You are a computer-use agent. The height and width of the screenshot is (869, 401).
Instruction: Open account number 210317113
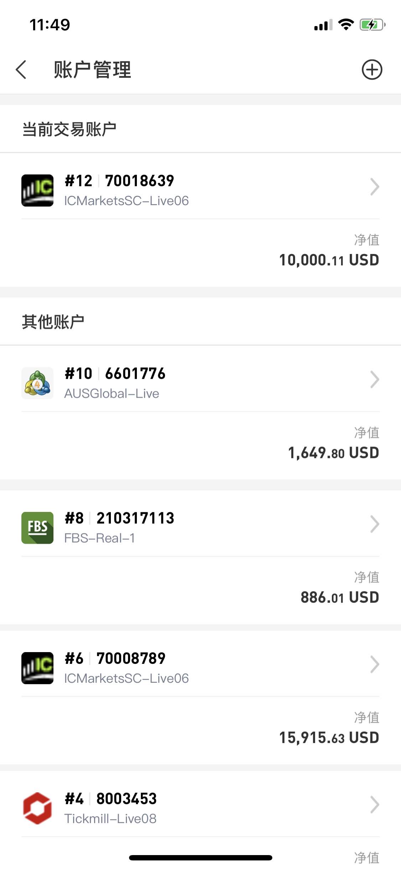coord(135,518)
